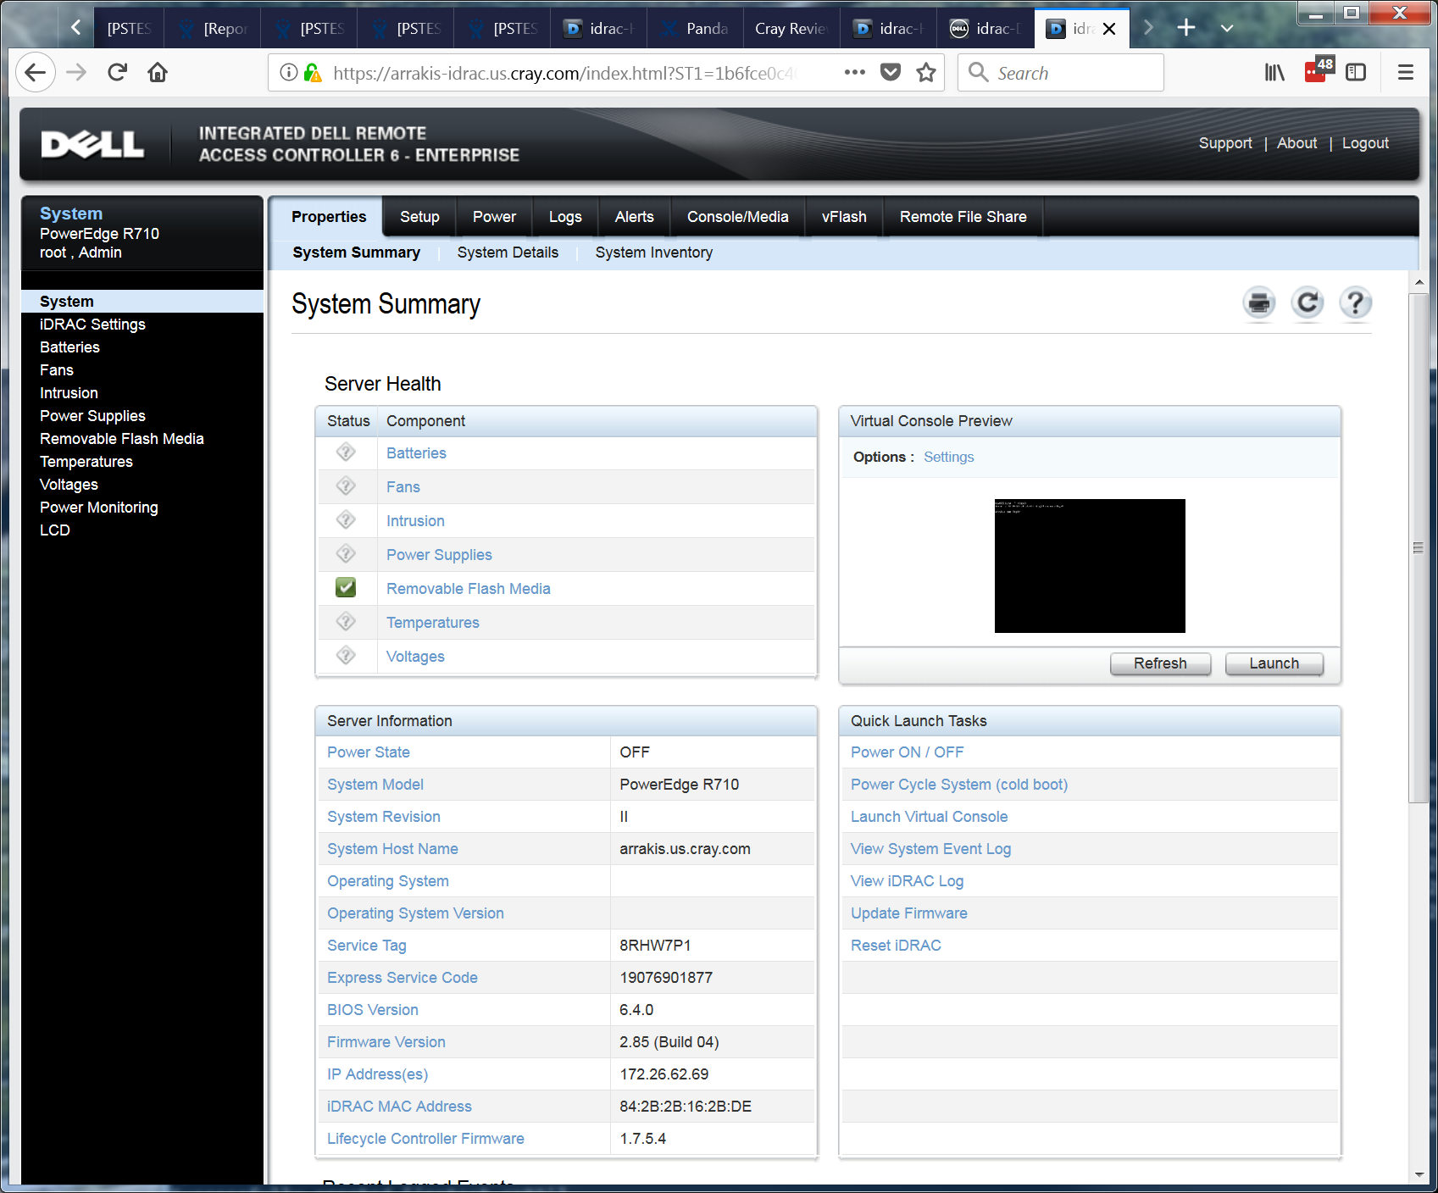Screen dimensions: 1438x1193
Task: Click the Removable Flash Media green check icon
Action: (x=346, y=587)
